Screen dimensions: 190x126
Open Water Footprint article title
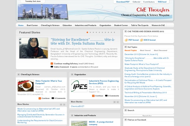click(48, 82)
